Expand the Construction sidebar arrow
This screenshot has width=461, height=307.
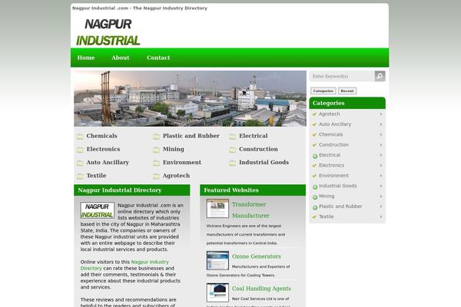pos(381,145)
